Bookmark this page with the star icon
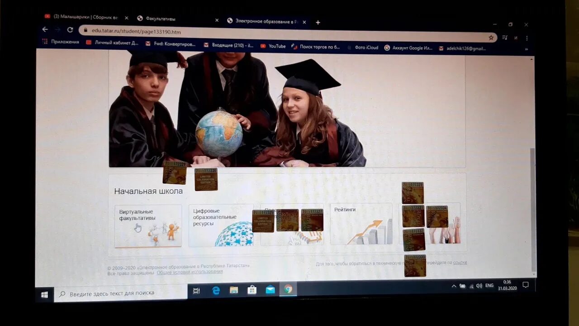579x326 pixels. [x=491, y=38]
